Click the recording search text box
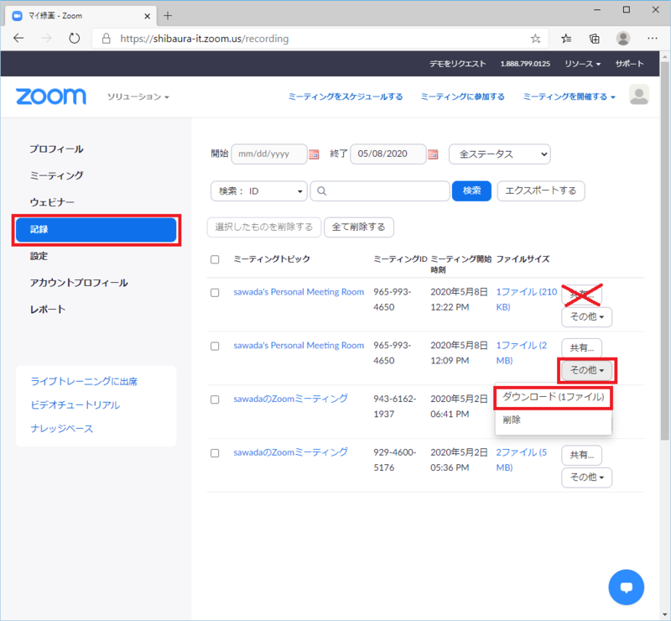 tap(380, 191)
